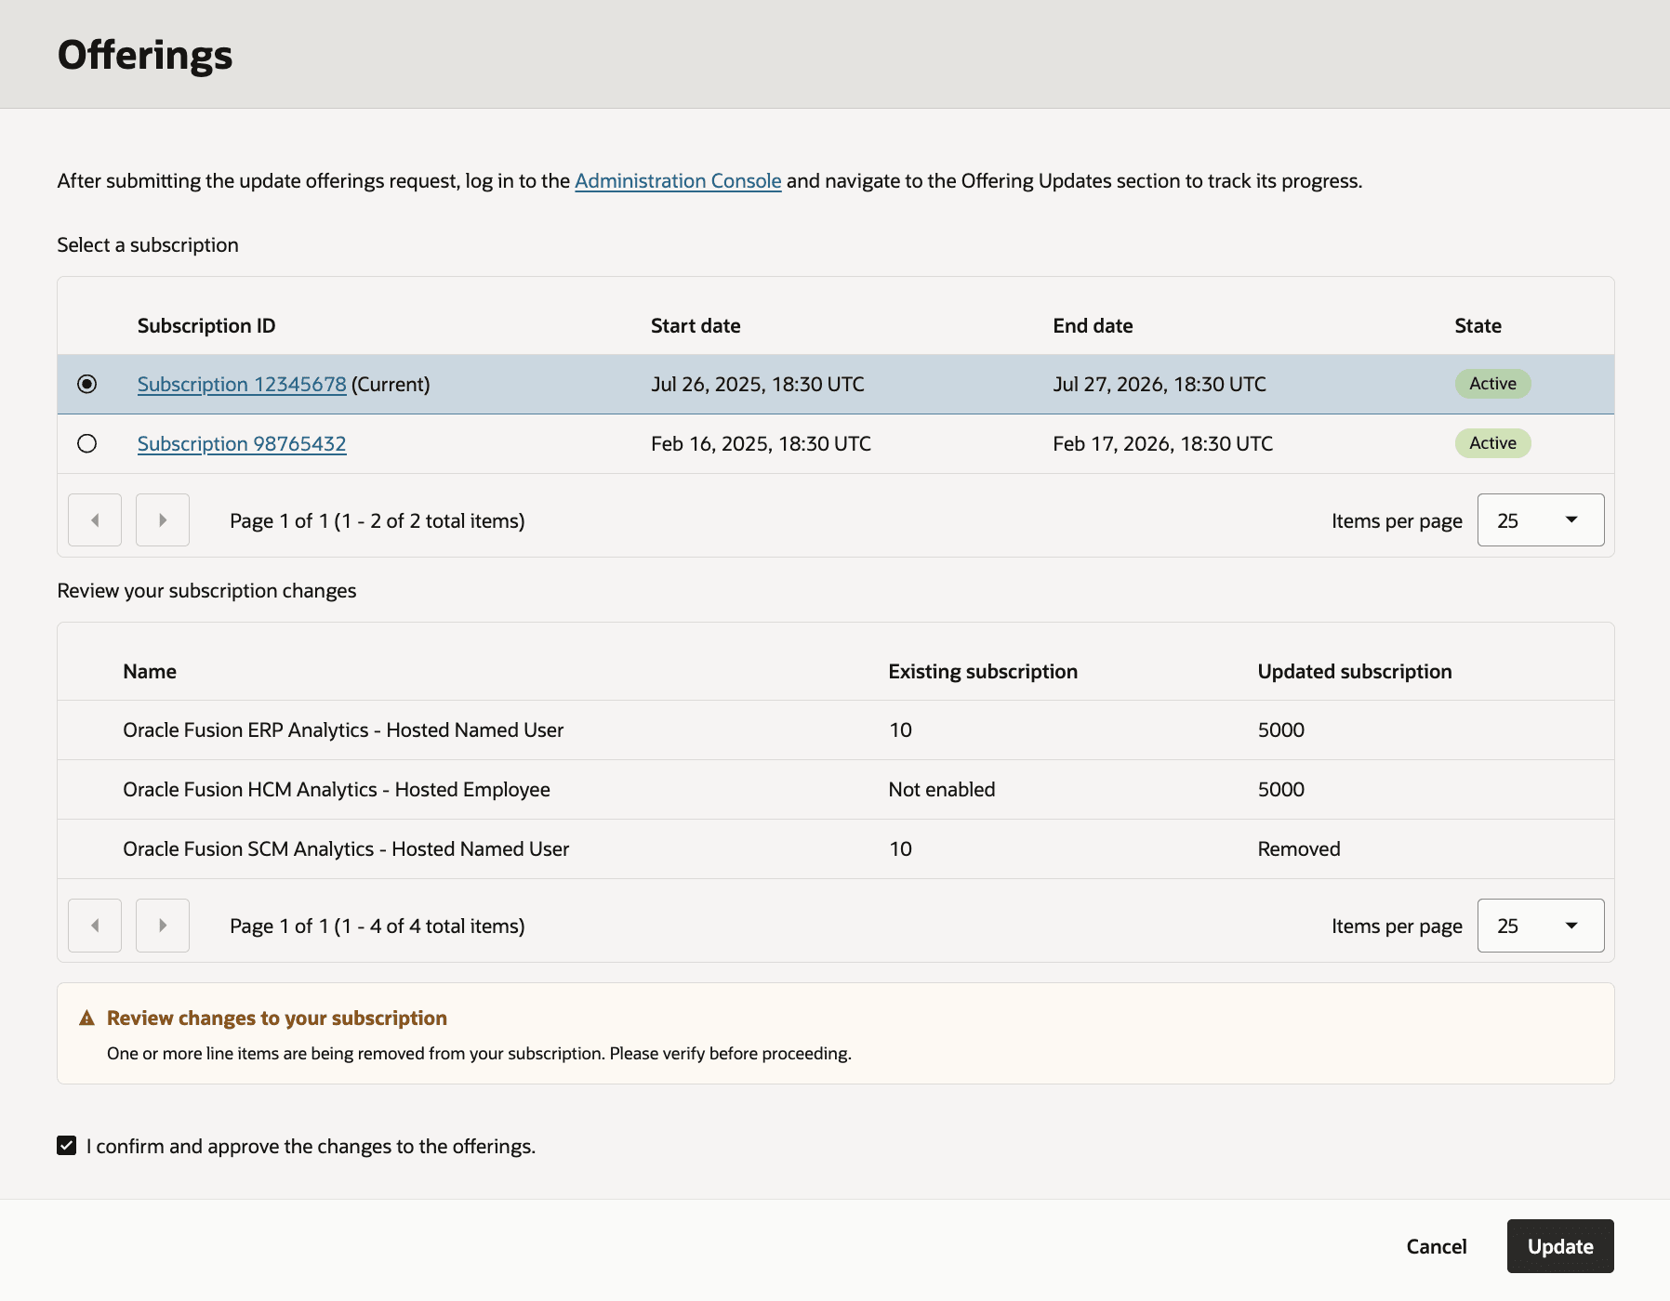The image size is (1670, 1301).
Task: Select the radio button for Subscription 98765432
Action: point(86,443)
